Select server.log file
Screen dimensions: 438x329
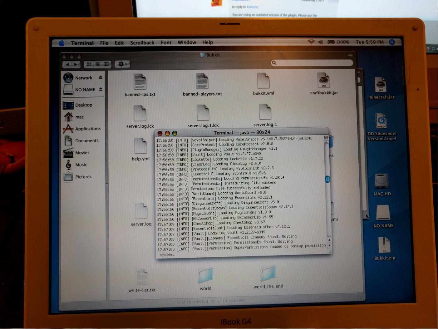tap(141, 215)
